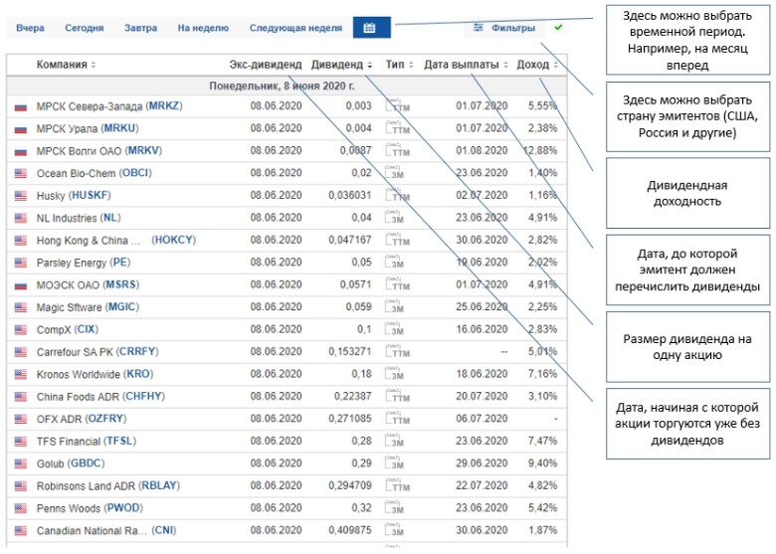
Task: Click the US flag beside Ocean Bio-Chem
Action: tap(20, 173)
